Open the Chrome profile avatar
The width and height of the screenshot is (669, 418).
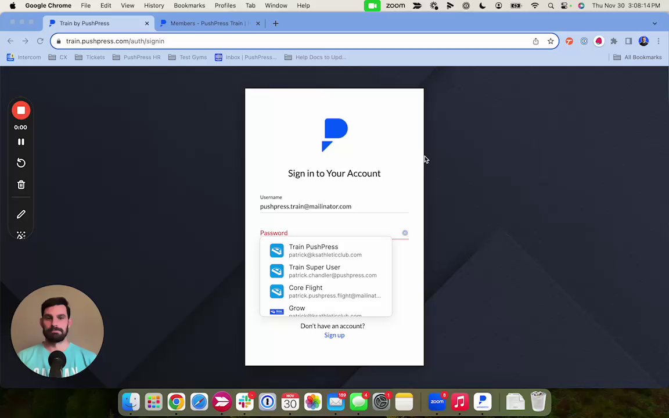coord(643,41)
